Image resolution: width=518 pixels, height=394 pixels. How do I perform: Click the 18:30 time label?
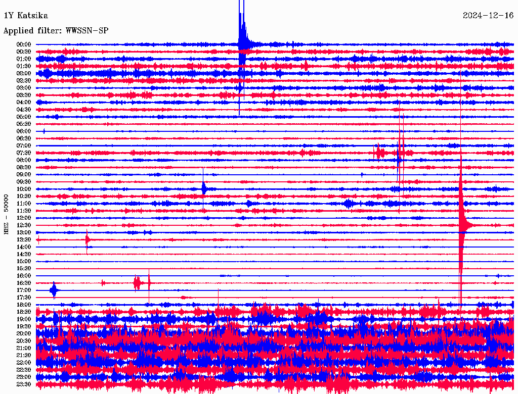coord(24,312)
